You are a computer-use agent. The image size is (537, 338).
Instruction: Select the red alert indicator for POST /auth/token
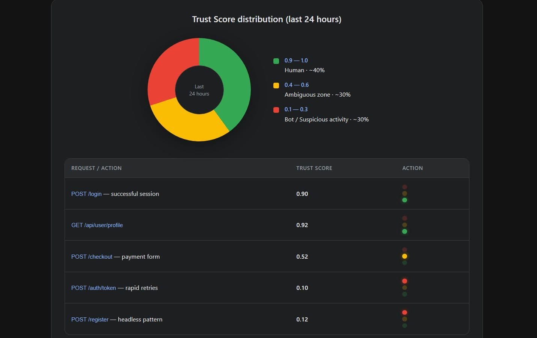tap(404, 281)
